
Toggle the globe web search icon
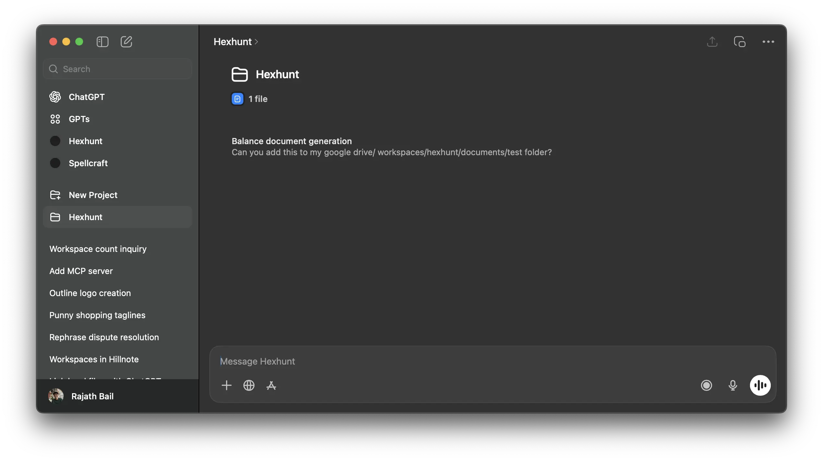[249, 385]
